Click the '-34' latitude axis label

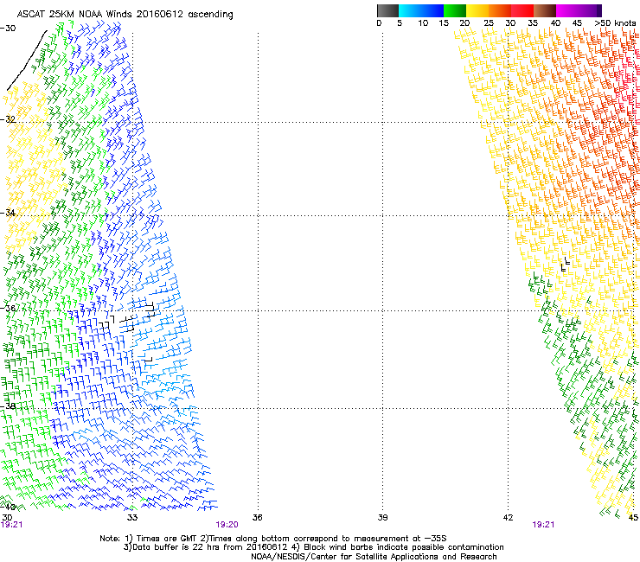click(8, 213)
